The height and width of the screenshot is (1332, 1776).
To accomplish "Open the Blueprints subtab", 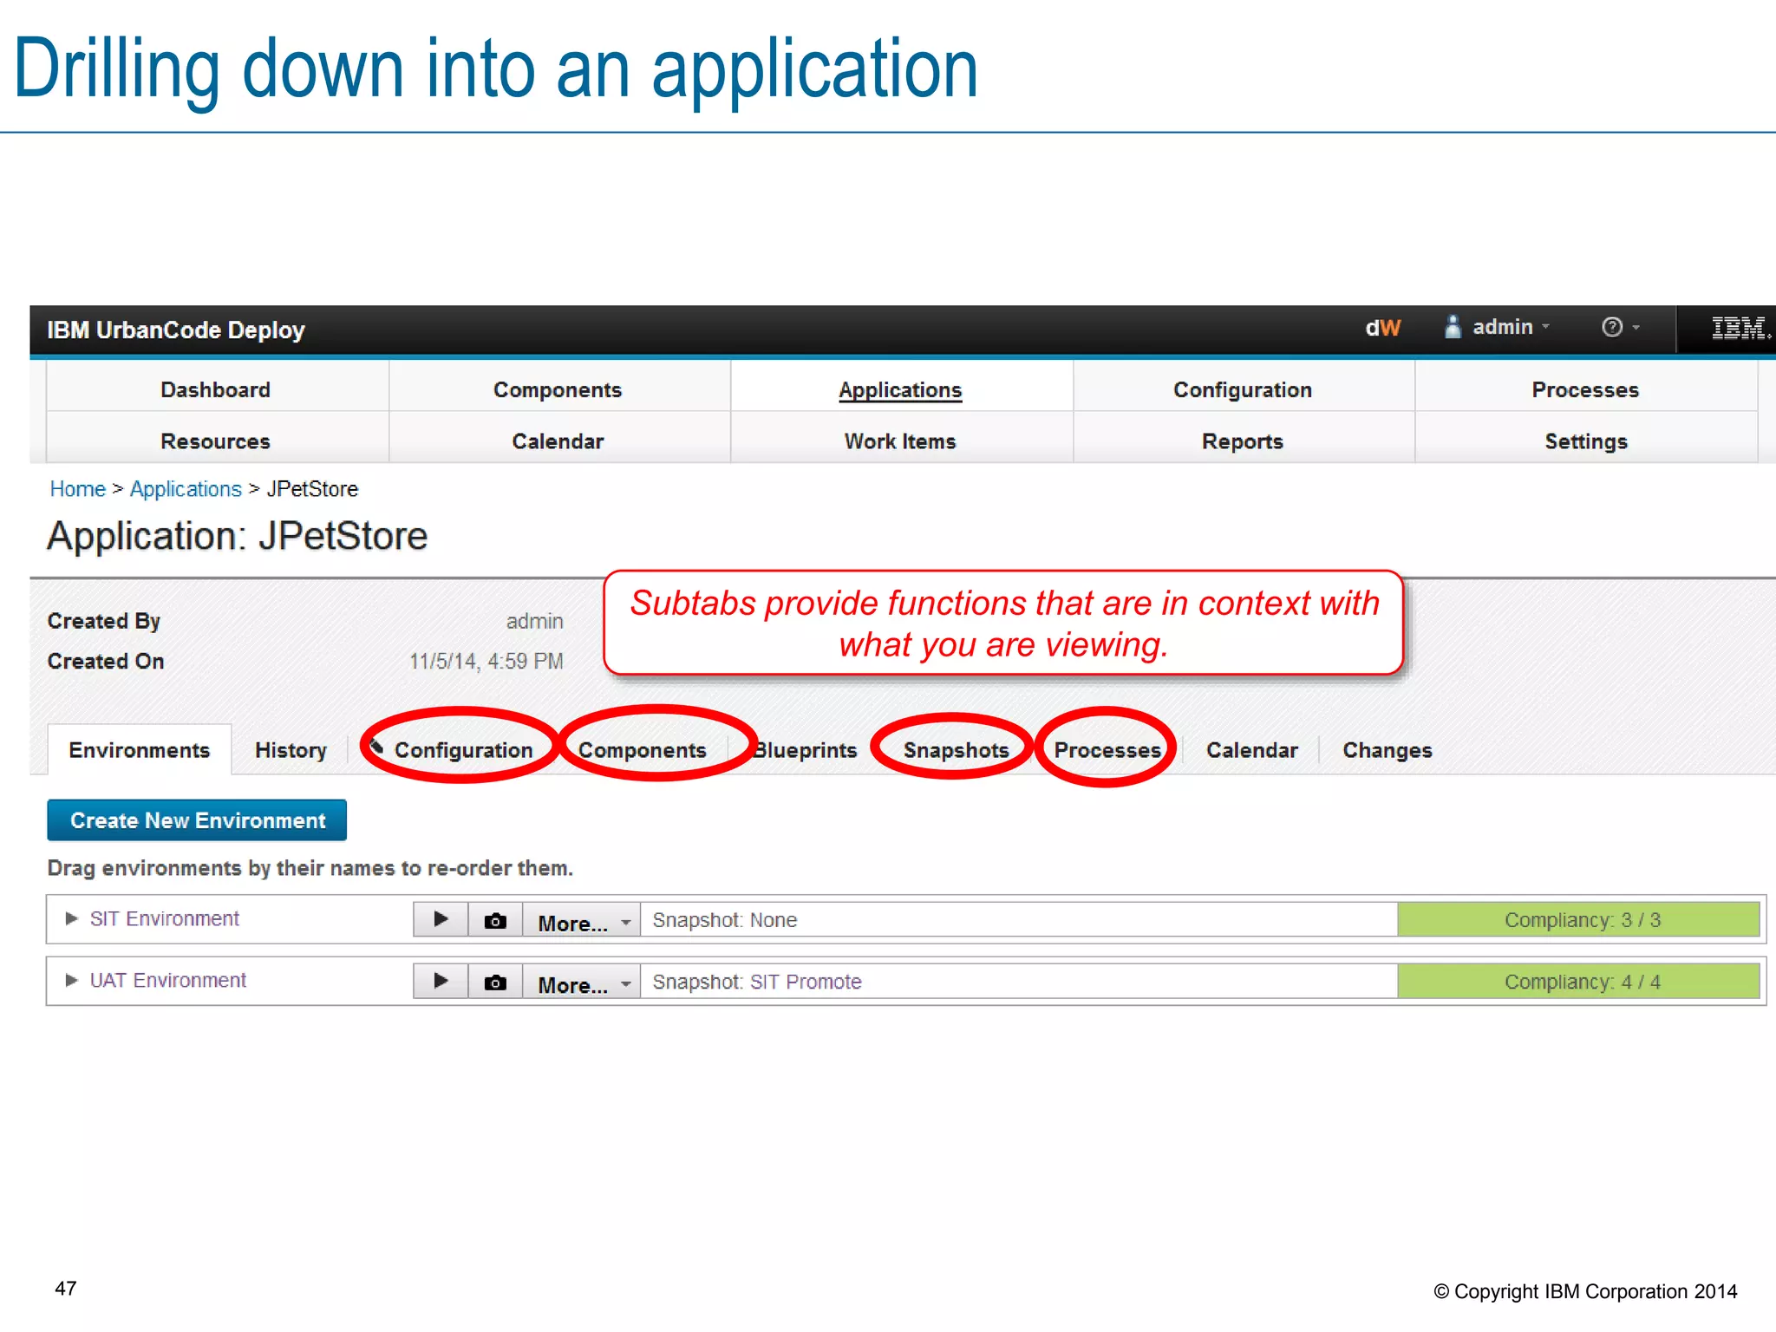I will tap(806, 750).
